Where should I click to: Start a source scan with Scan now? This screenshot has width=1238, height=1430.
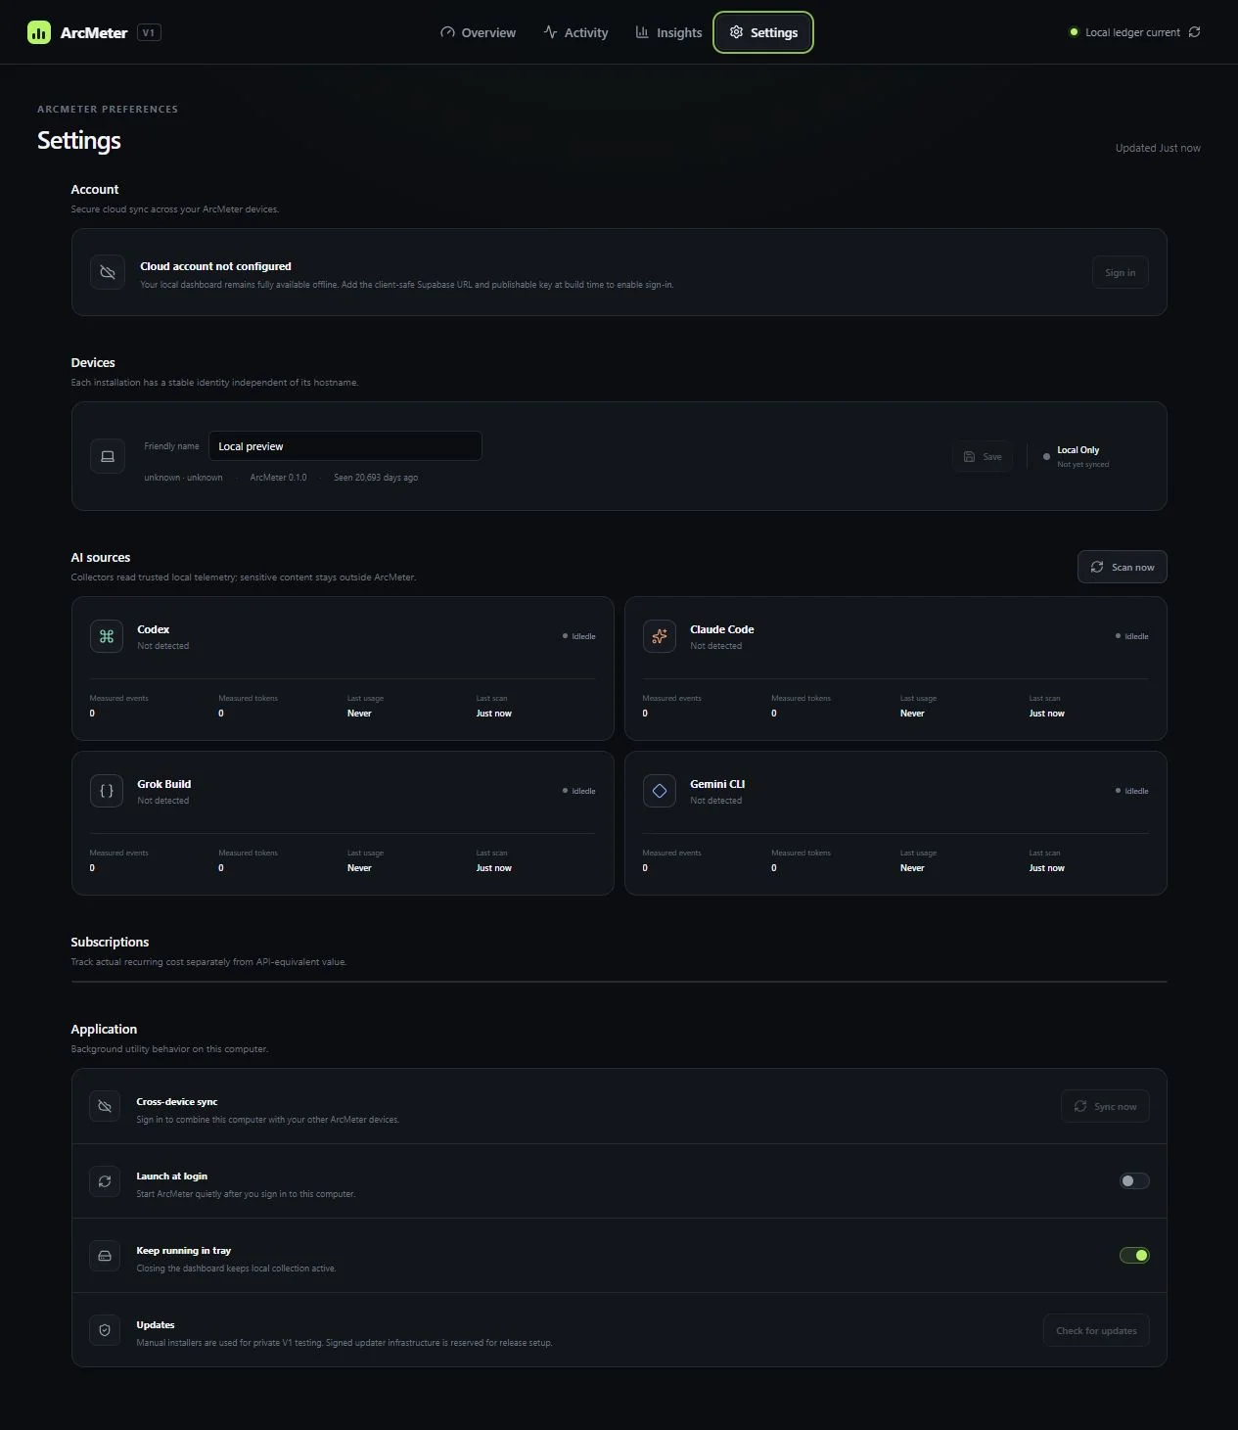(1122, 567)
